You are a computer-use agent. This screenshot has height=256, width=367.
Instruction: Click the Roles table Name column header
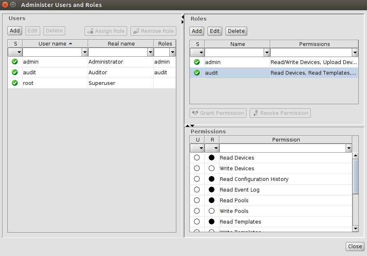(x=237, y=44)
